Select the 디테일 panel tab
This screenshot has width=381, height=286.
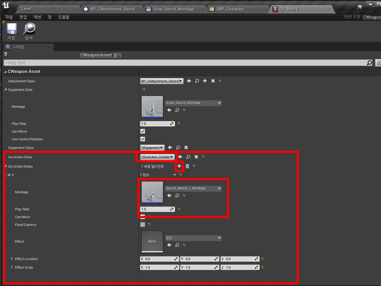[28, 47]
